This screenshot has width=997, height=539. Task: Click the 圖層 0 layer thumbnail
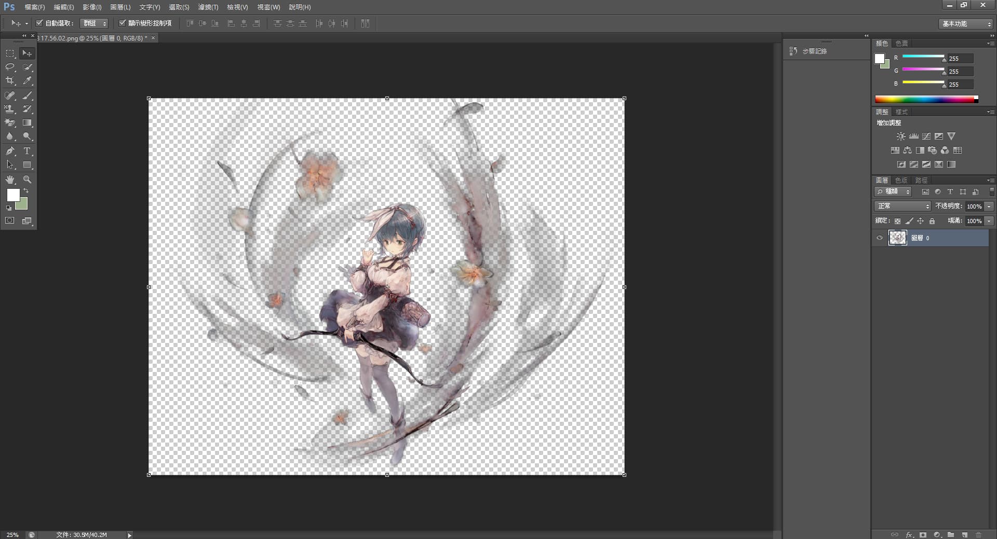pos(897,238)
